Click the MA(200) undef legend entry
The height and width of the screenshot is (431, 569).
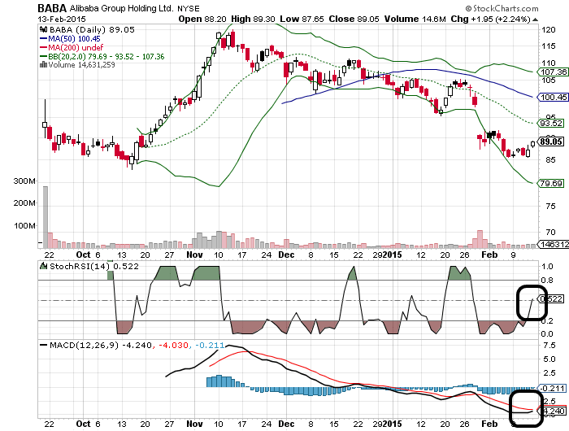72,47
